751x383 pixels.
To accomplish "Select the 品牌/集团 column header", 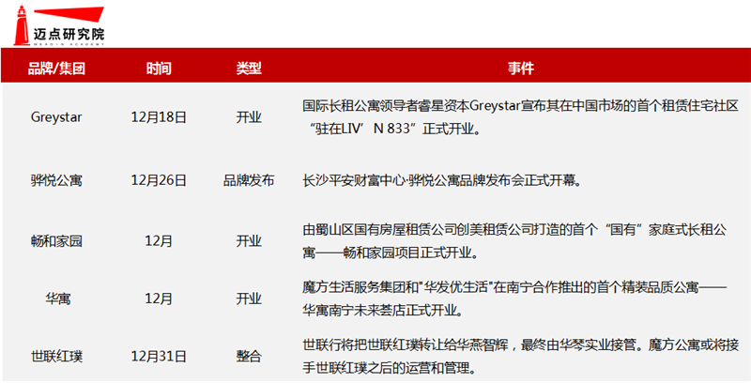I will [x=56, y=69].
